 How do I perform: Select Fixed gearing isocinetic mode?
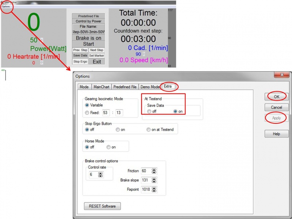[87, 113]
